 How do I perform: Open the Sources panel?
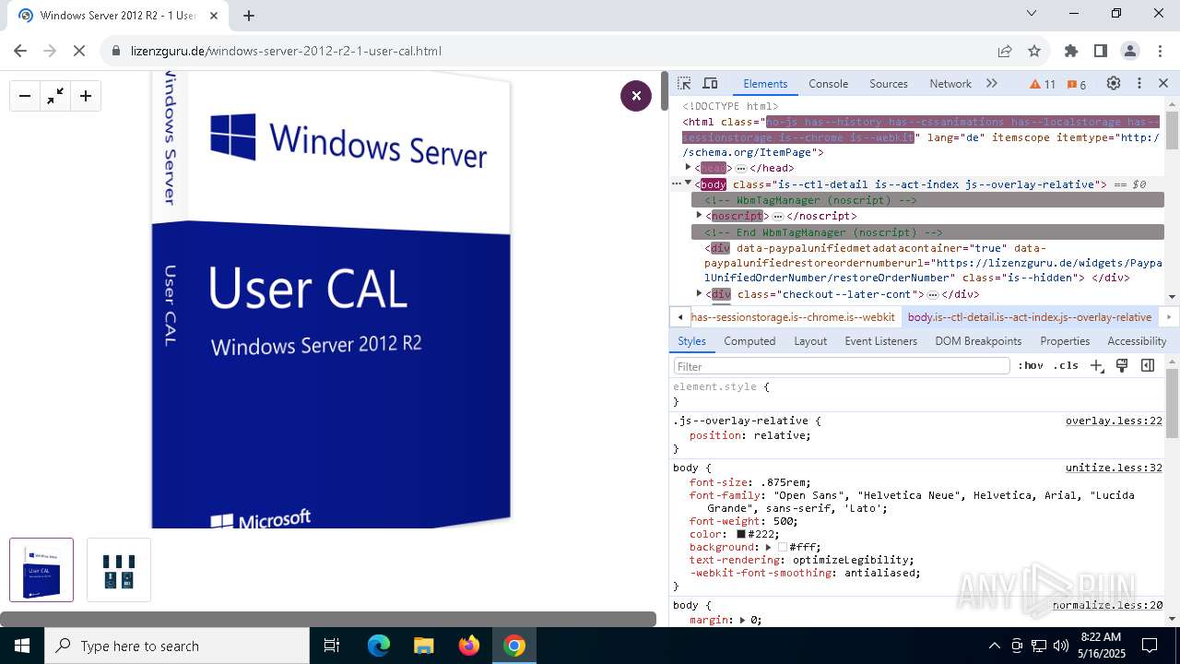pos(889,83)
